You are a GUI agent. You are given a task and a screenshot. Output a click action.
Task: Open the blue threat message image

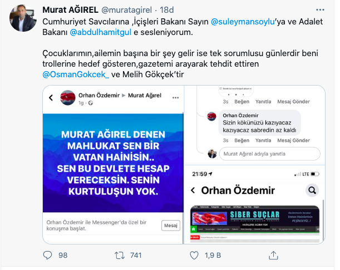[113, 163]
